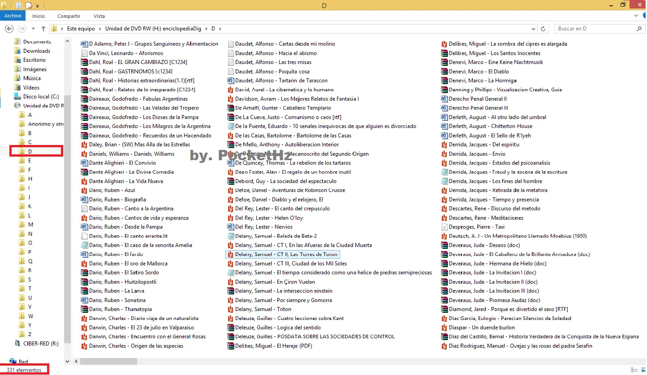This screenshot has height=375, width=647.
Task: Go up one level with the Up arrow
Action: [43, 29]
